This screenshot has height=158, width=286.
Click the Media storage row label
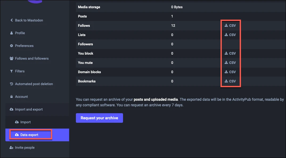point(89,7)
